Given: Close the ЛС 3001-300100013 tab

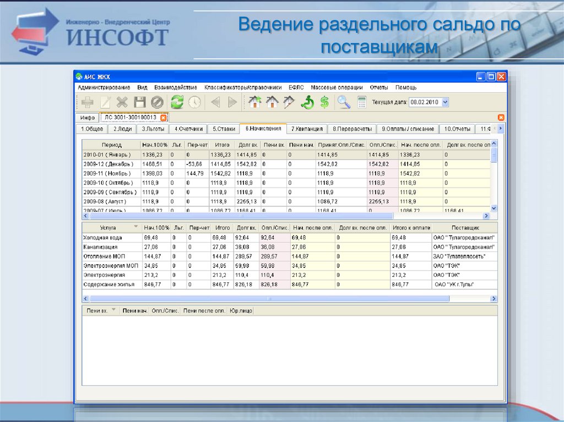Looking at the screenshot, I should tap(164, 118).
